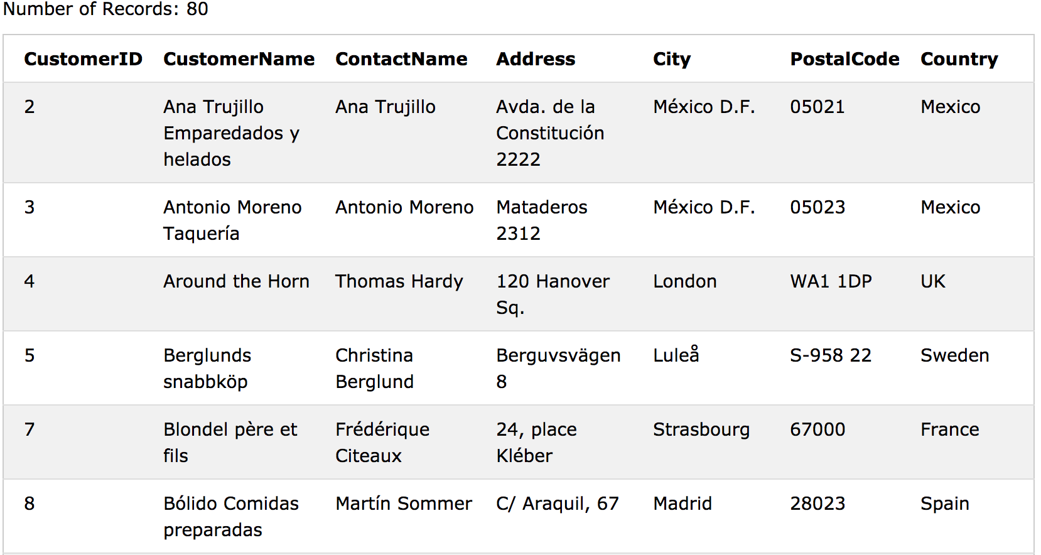Click the City column header
Viewport: 1041px width, 555px height.
point(672,59)
